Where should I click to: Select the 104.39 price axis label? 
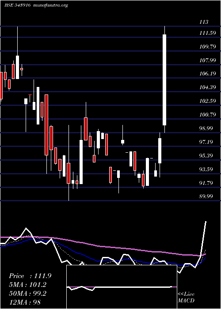point(208,87)
